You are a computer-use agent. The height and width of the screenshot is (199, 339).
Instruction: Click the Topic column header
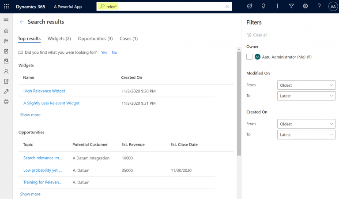(28, 145)
